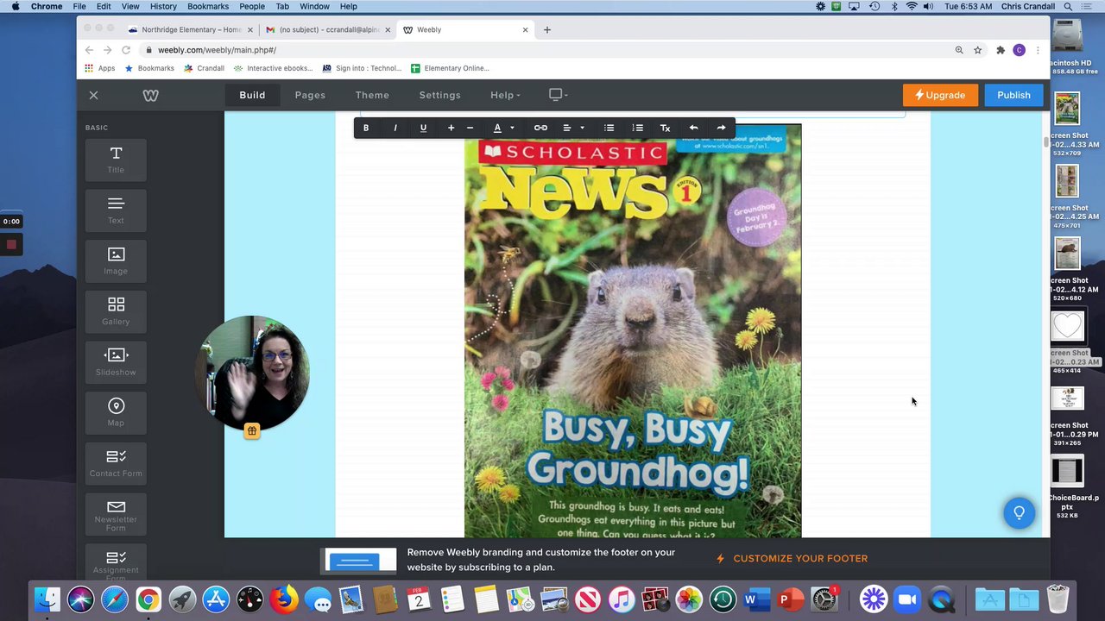The image size is (1105, 621).
Task: Open the text color dropdown arrow
Action: [512, 128]
